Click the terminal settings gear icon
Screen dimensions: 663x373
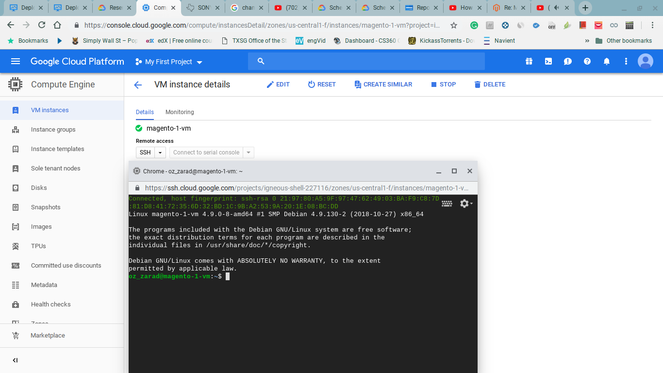click(465, 203)
